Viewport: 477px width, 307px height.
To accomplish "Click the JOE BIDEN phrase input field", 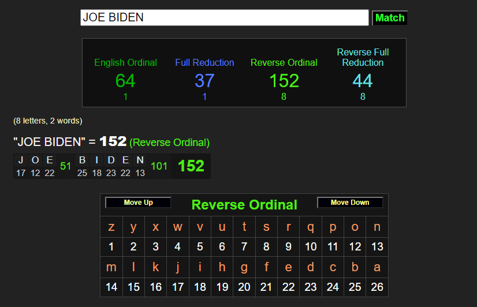I will (224, 18).
